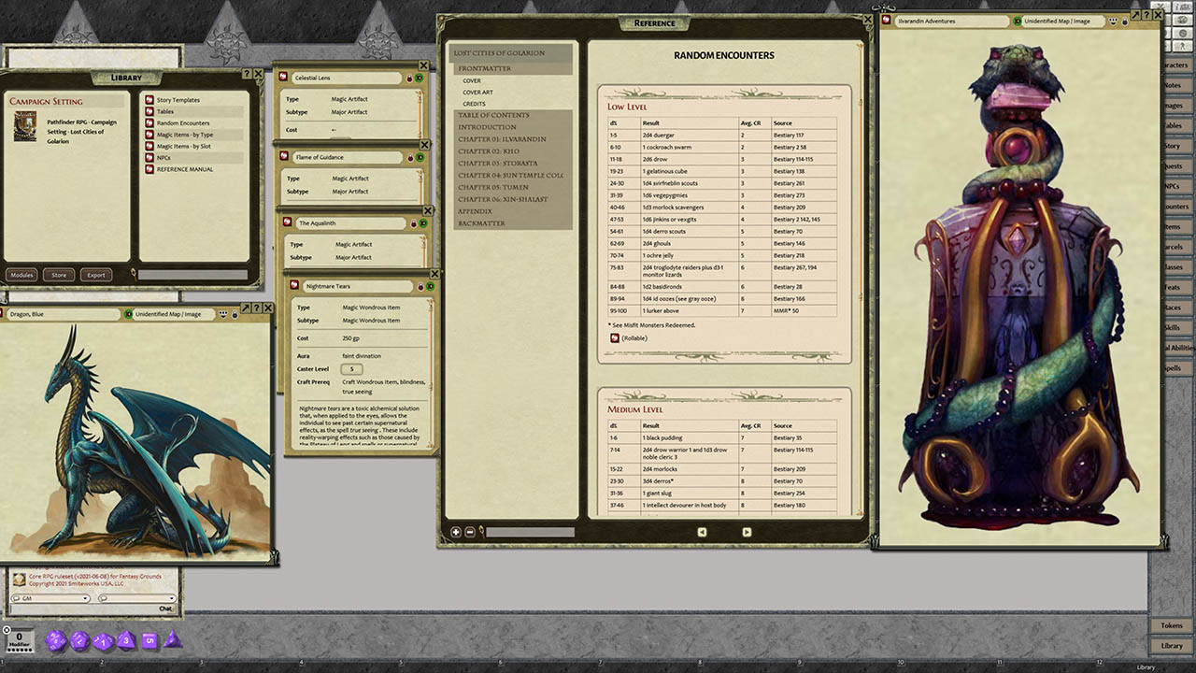Screen dimensions: 1196x673
Task: Zoom in with the Reference plus icon
Action: (456, 532)
